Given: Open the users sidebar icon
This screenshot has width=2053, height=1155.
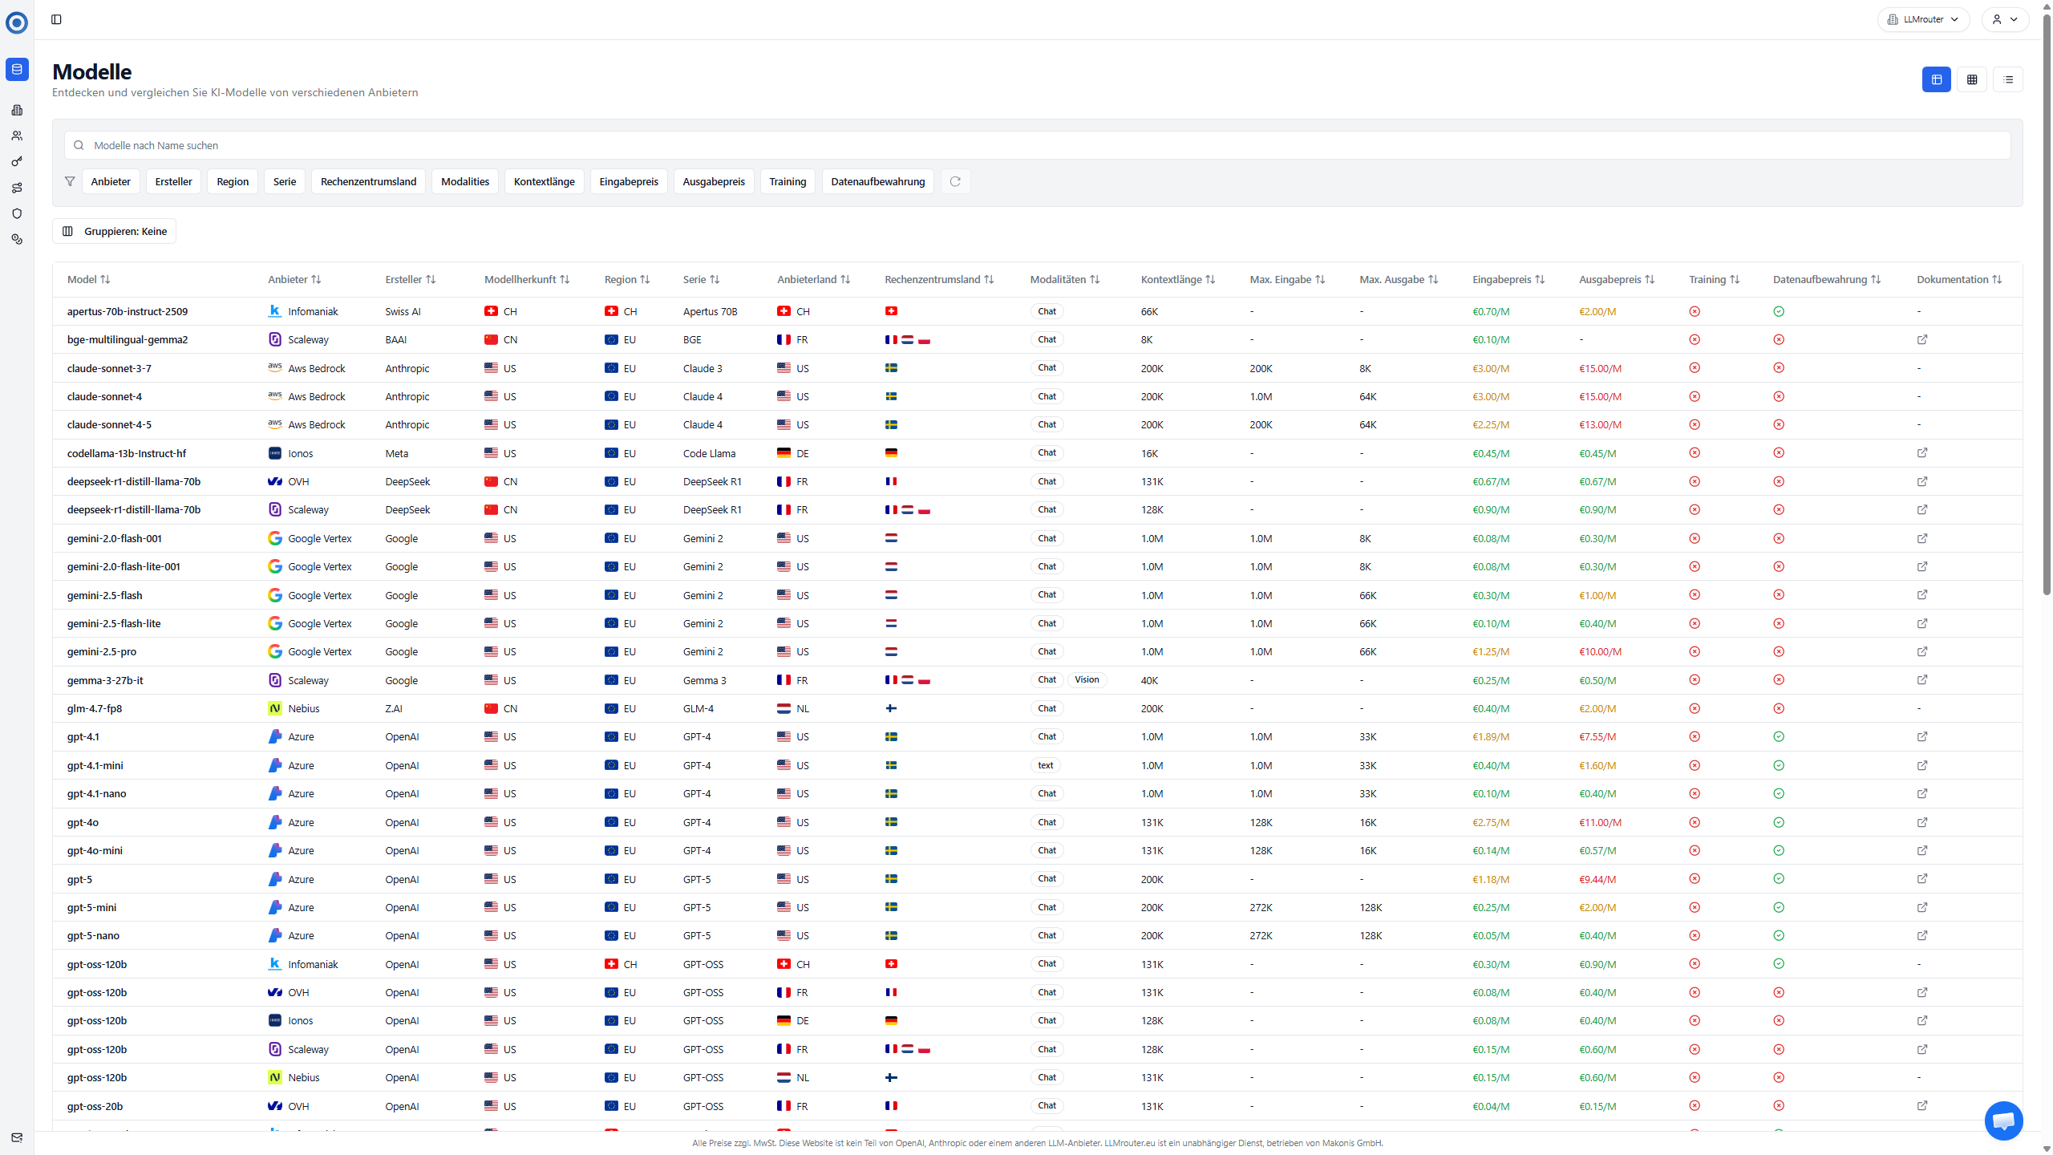Looking at the screenshot, I should point(17,136).
